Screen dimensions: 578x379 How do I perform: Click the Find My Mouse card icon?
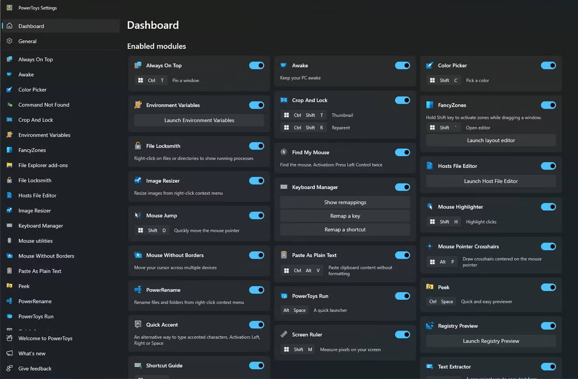pyautogui.click(x=284, y=152)
